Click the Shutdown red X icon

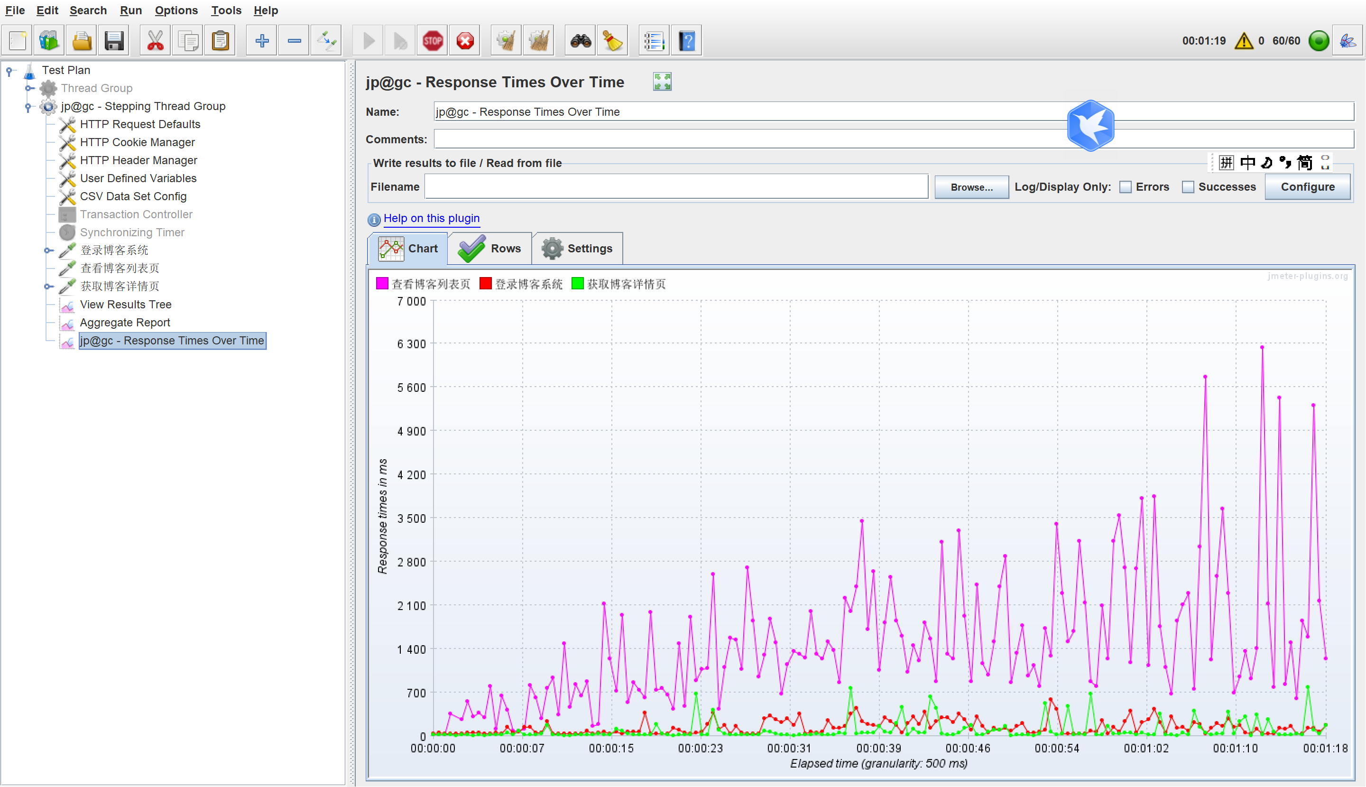click(465, 40)
